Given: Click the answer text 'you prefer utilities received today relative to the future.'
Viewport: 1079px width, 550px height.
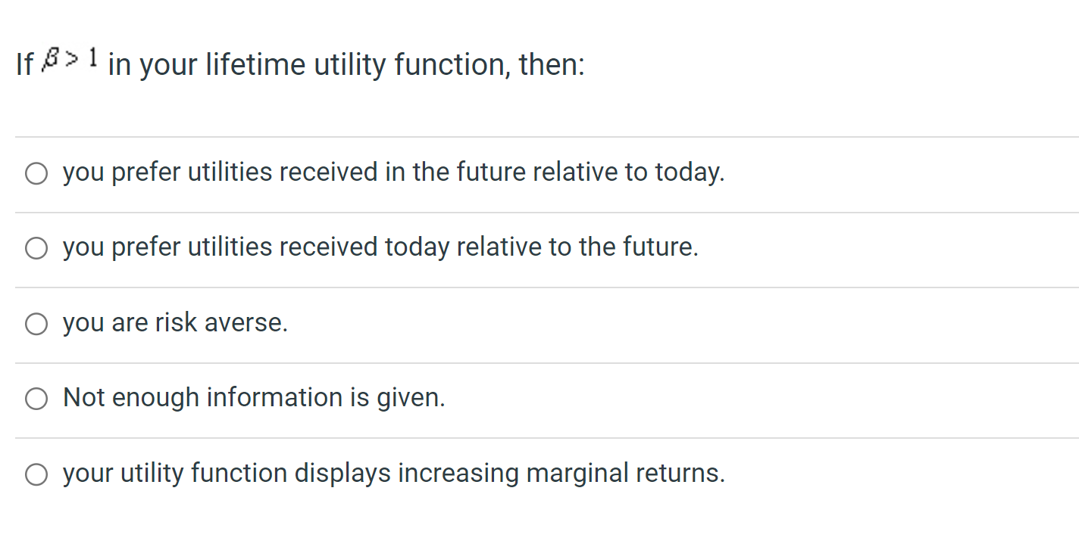Looking at the screenshot, I should coord(380,247).
